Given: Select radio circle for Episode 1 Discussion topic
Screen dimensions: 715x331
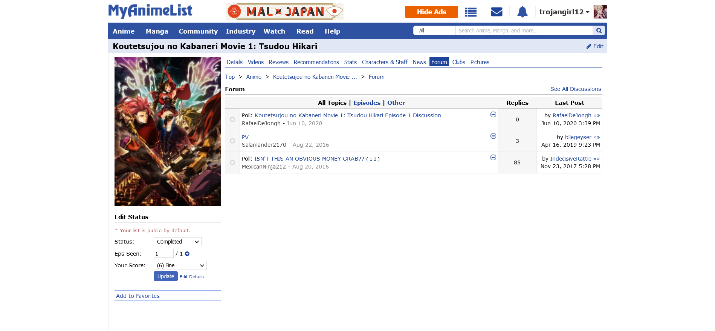Looking at the screenshot, I should coord(232,120).
